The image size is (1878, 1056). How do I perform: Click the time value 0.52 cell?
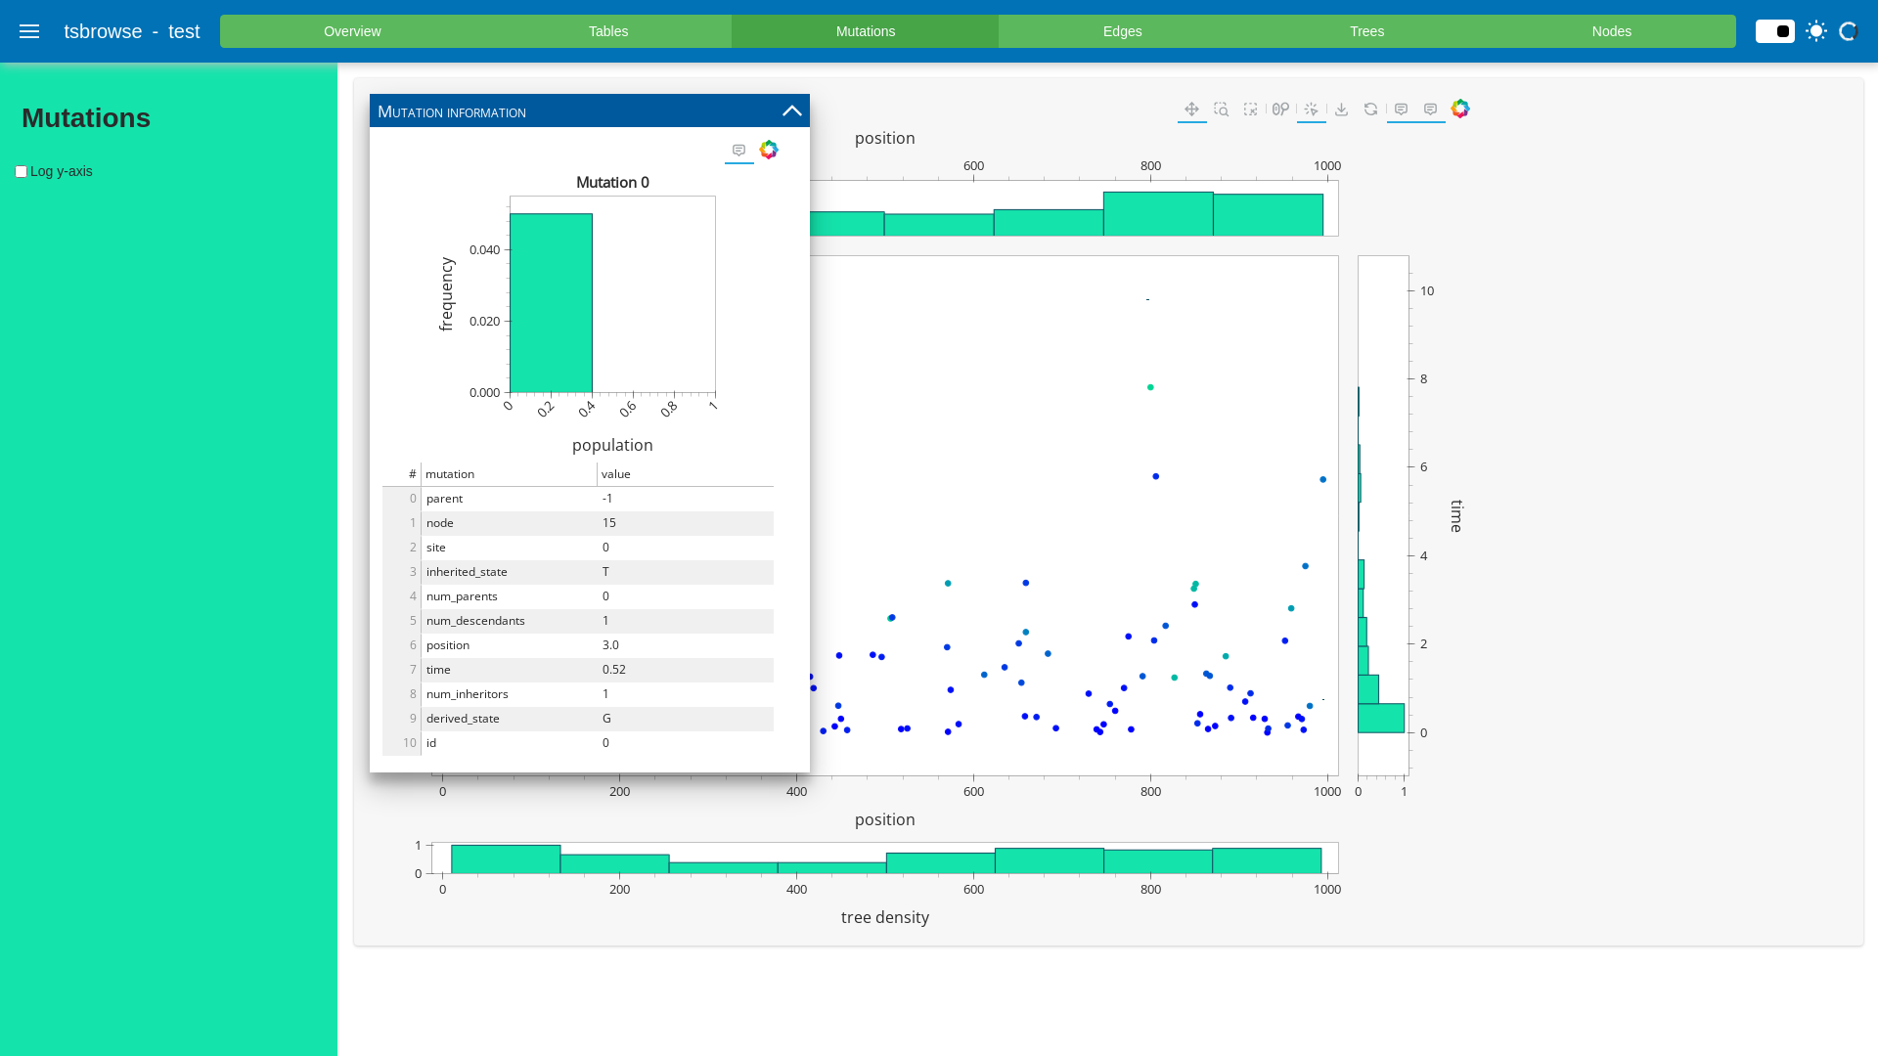tap(685, 670)
